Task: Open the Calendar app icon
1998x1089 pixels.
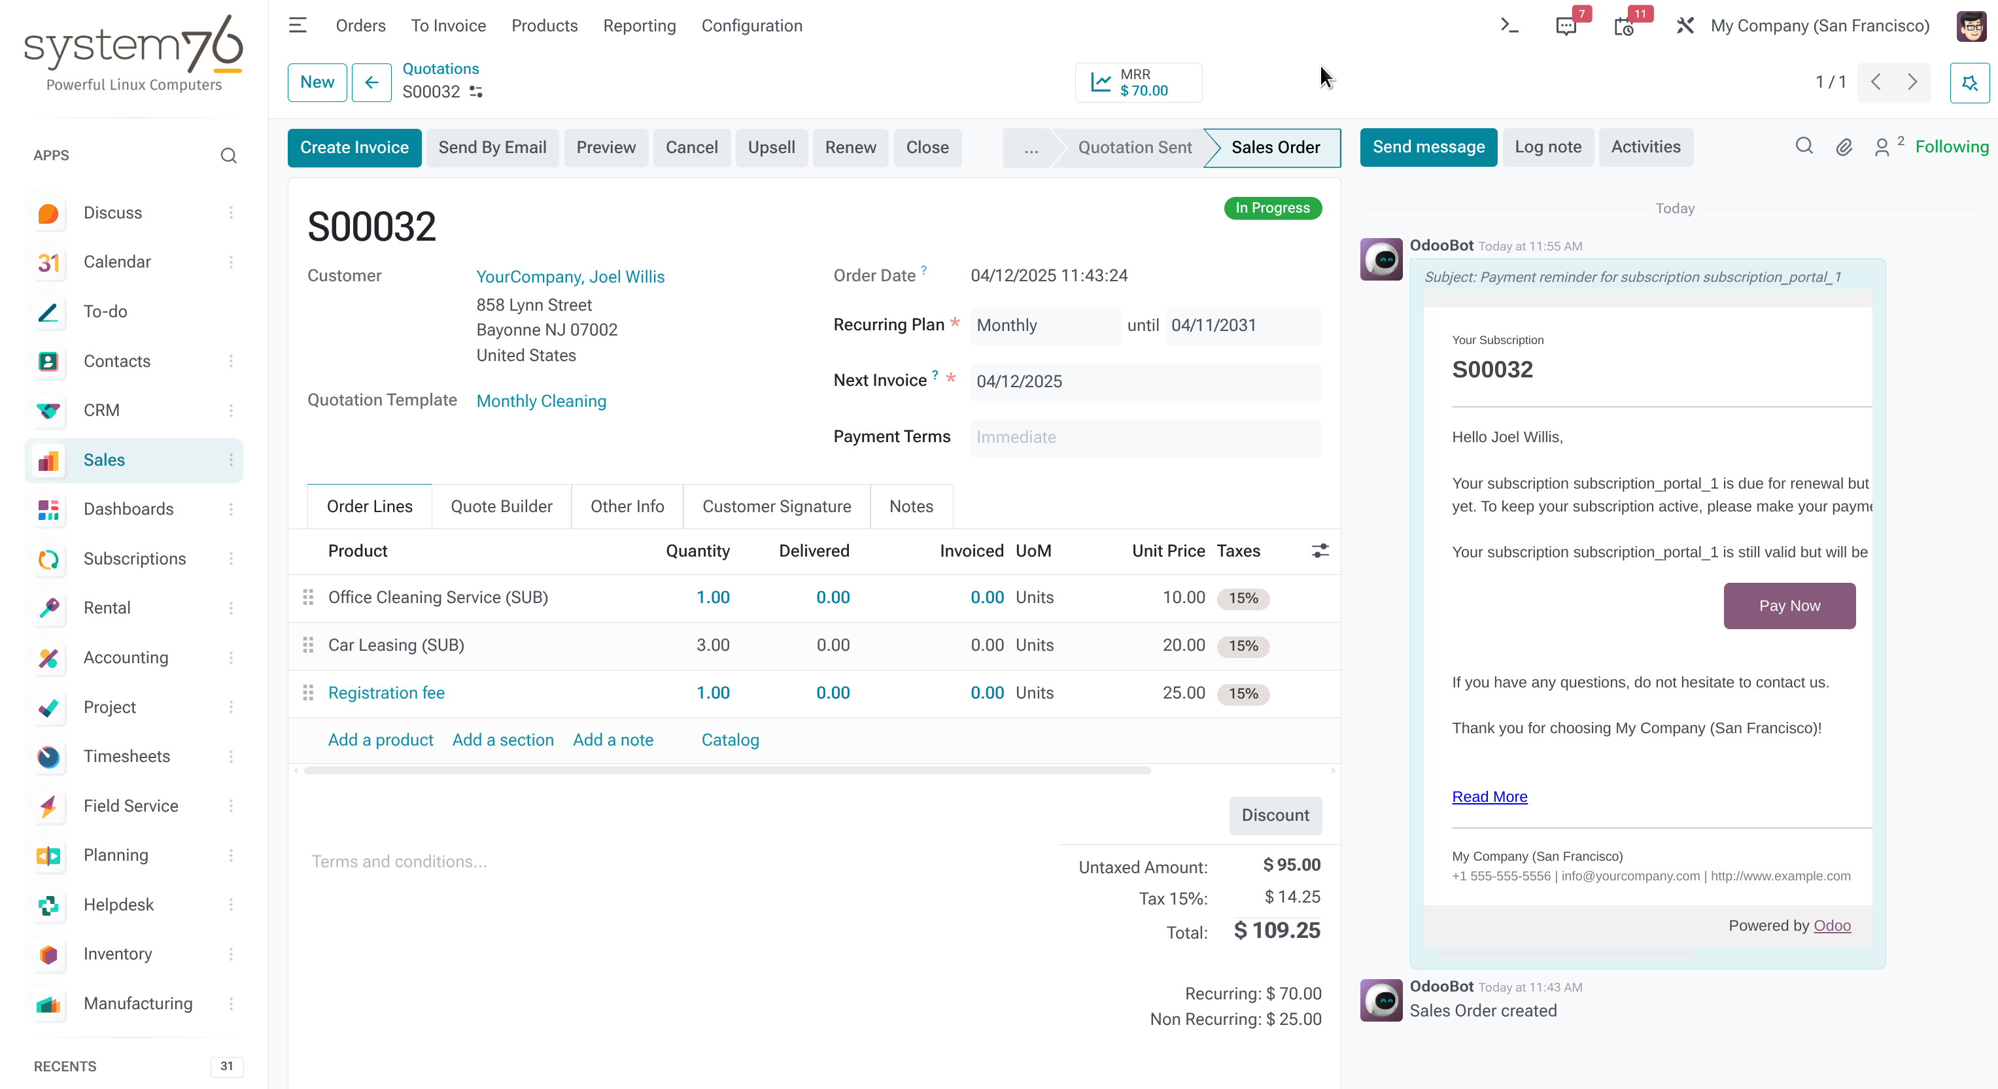Action: (48, 262)
